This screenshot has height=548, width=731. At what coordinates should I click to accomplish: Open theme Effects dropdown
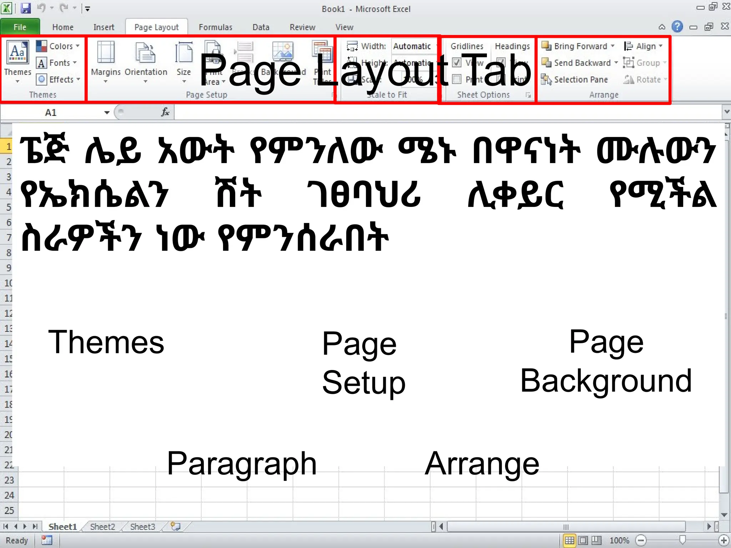point(58,79)
